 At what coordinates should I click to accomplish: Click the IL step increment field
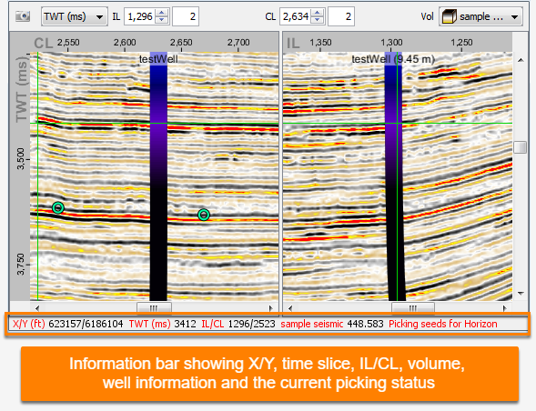[186, 16]
